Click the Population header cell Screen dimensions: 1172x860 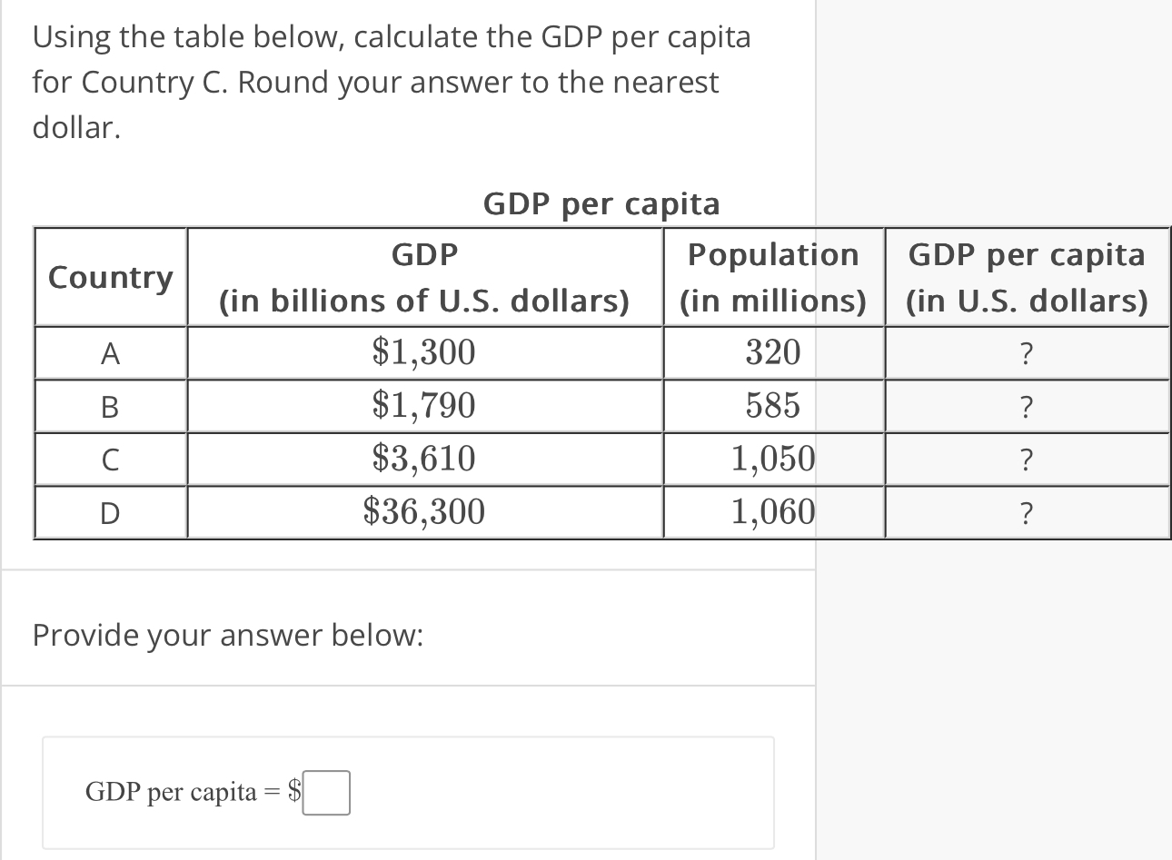tap(773, 277)
